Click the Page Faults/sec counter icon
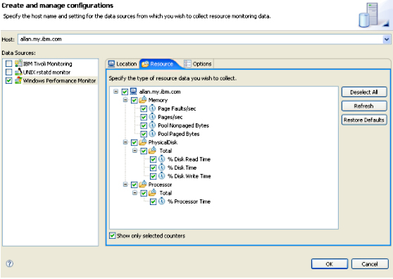The image size is (393, 279). (152, 108)
